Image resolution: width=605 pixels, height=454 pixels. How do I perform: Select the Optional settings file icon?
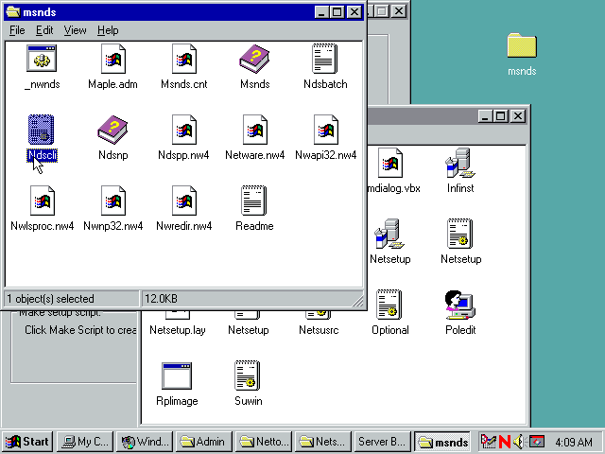point(389,305)
